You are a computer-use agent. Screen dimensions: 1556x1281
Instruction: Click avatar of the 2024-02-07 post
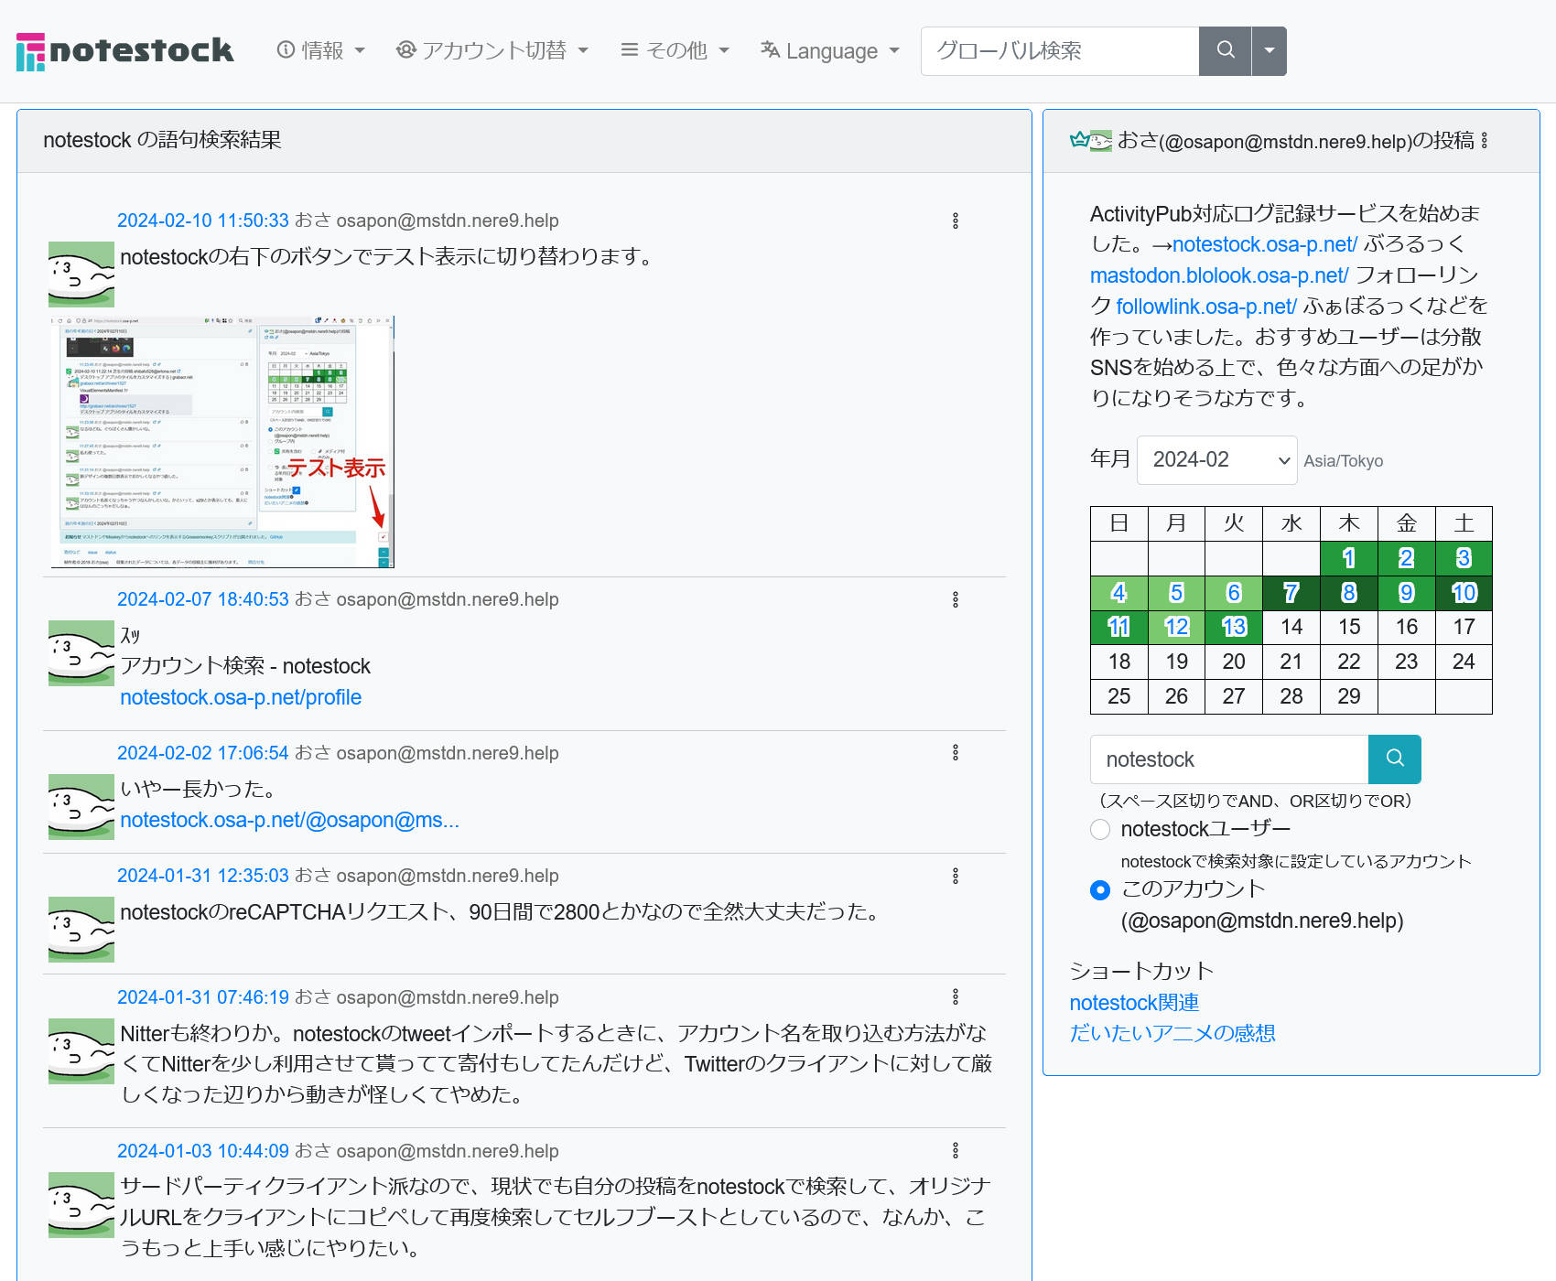(x=81, y=653)
